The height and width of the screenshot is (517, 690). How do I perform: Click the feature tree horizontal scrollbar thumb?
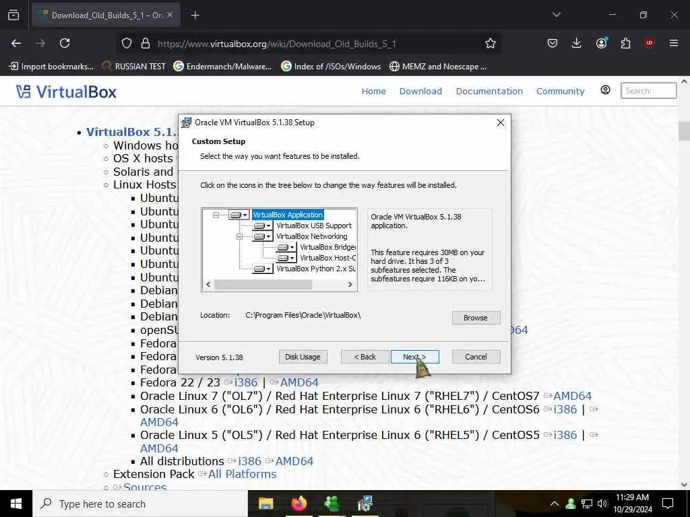click(x=263, y=285)
